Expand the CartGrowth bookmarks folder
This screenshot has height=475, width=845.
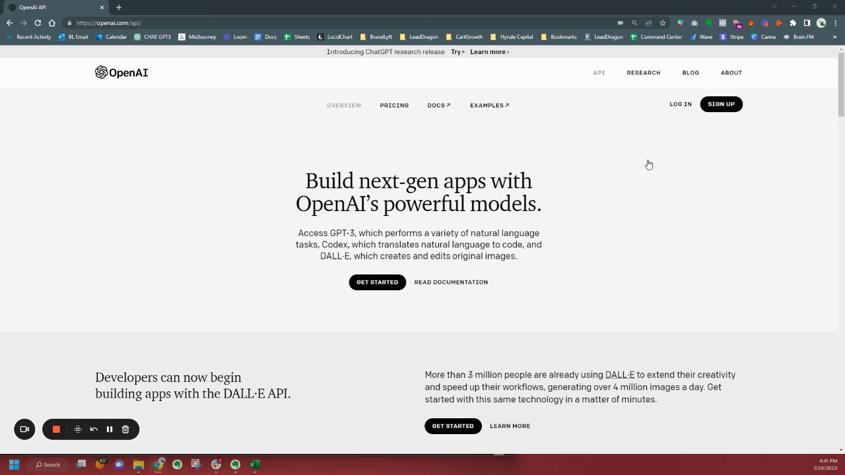pos(465,37)
